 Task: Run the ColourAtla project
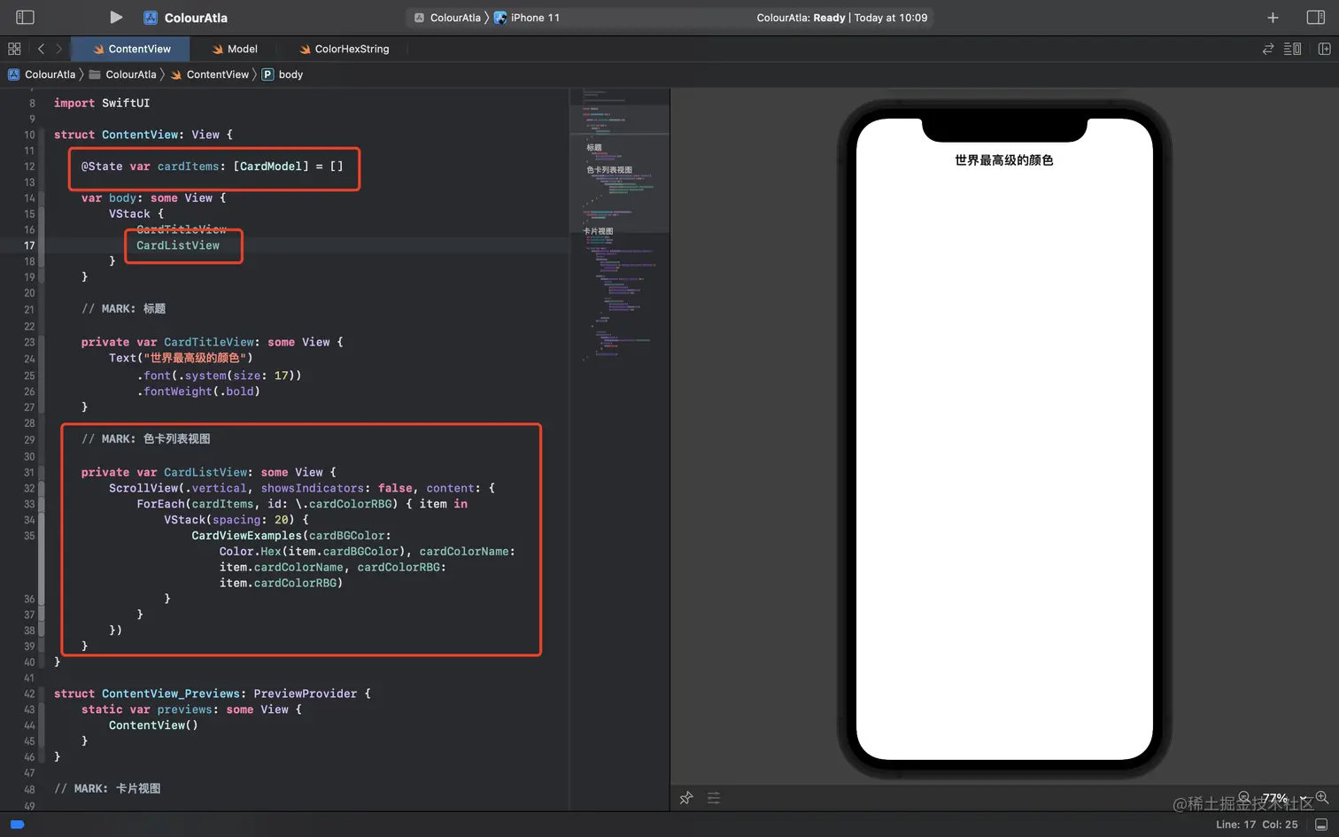pyautogui.click(x=116, y=18)
